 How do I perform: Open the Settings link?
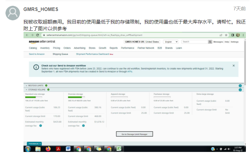pos(235,42)
